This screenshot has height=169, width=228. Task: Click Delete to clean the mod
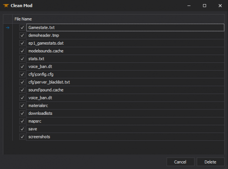point(210,162)
